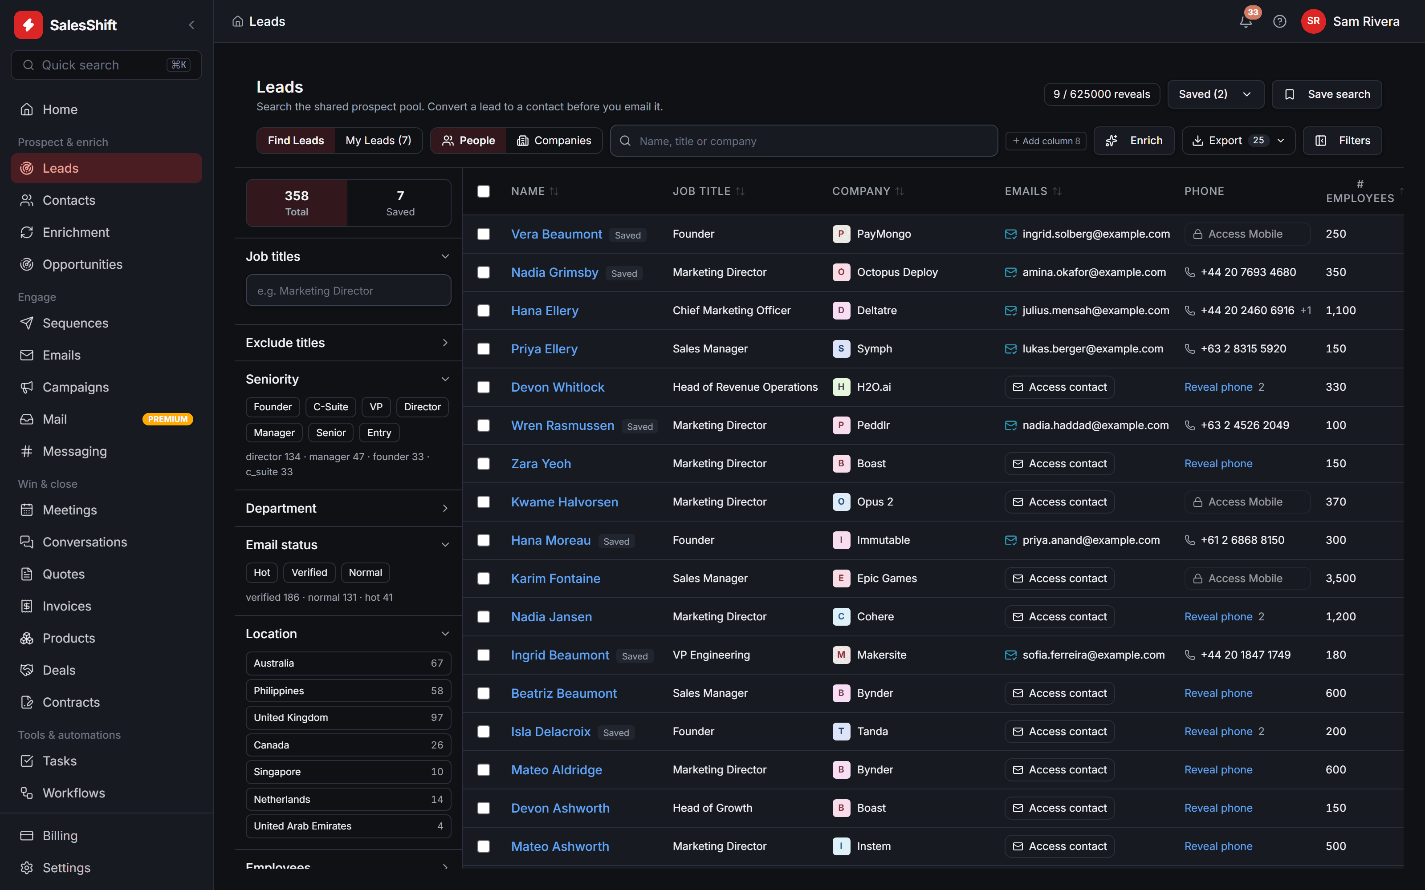Show the 7 Saved leads tab

pyautogui.click(x=400, y=203)
